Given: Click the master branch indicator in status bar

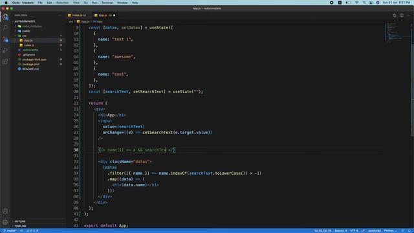Looking at the screenshot, I should (10, 230).
